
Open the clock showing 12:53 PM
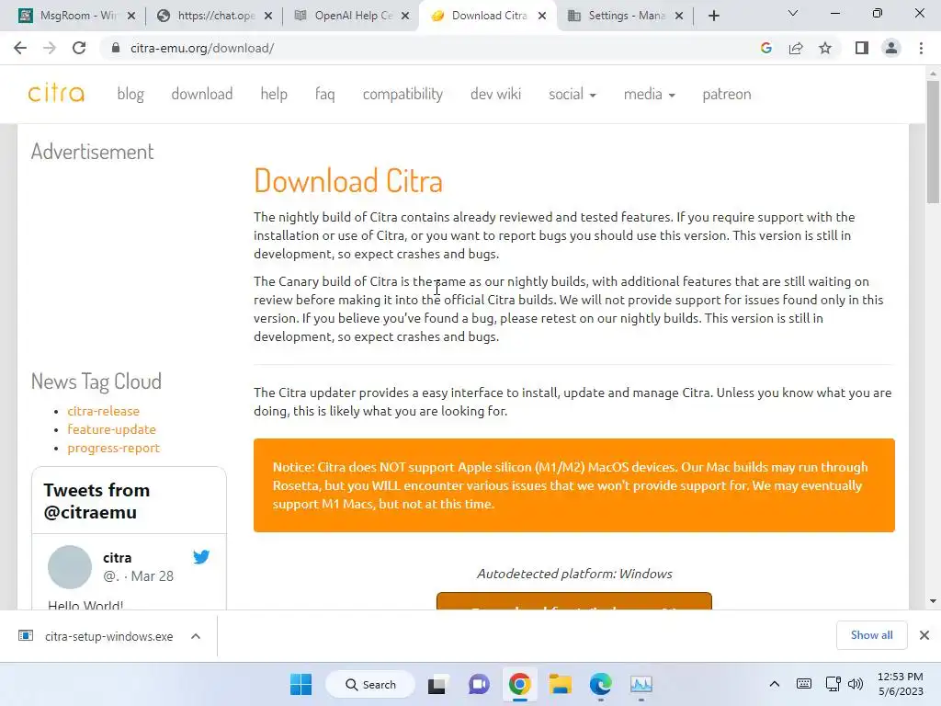(901, 684)
